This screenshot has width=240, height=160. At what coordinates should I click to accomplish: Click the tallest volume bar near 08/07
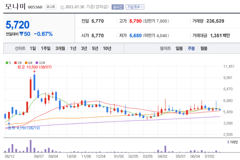(31, 146)
